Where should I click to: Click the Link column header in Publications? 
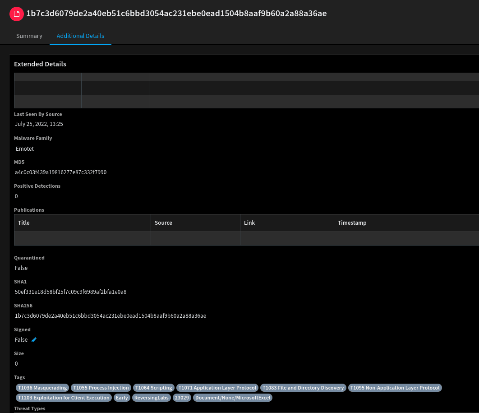(249, 223)
